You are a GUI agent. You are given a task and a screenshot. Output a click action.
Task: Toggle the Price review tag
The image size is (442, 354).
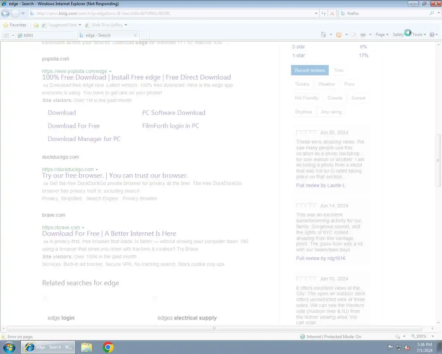click(x=349, y=84)
